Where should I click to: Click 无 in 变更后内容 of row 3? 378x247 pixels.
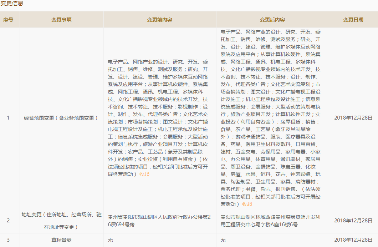[223, 240]
